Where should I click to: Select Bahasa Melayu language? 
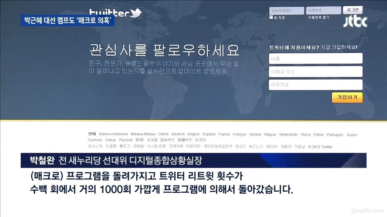click(143, 134)
